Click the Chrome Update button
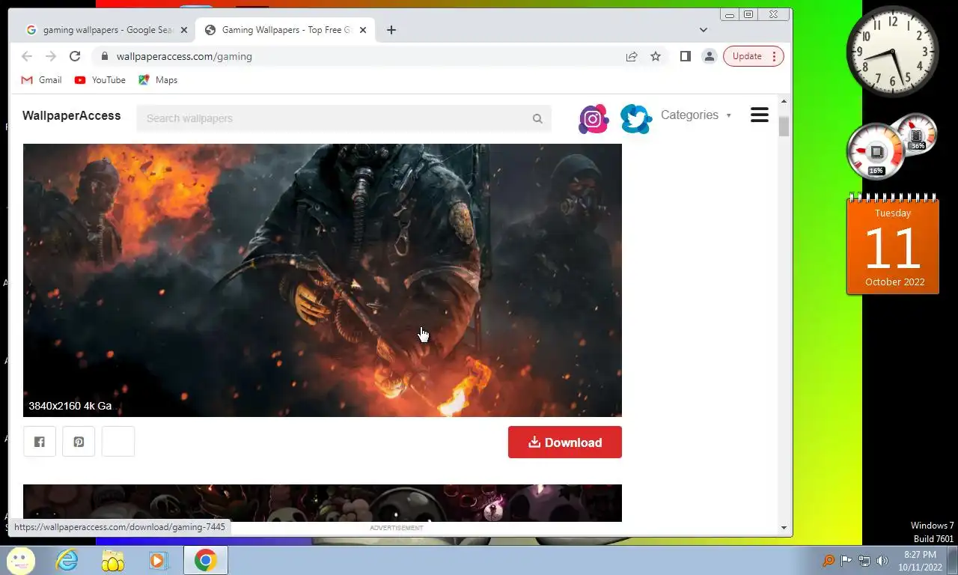Viewport: 958px width, 575px height. click(x=754, y=56)
